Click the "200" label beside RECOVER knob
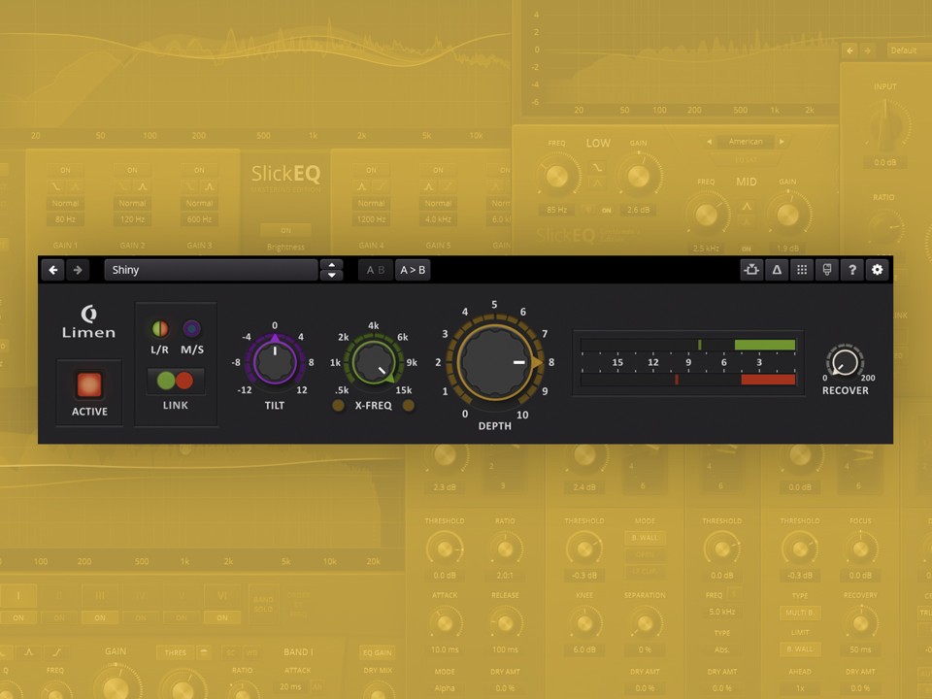The width and height of the screenshot is (932, 699). point(868,378)
